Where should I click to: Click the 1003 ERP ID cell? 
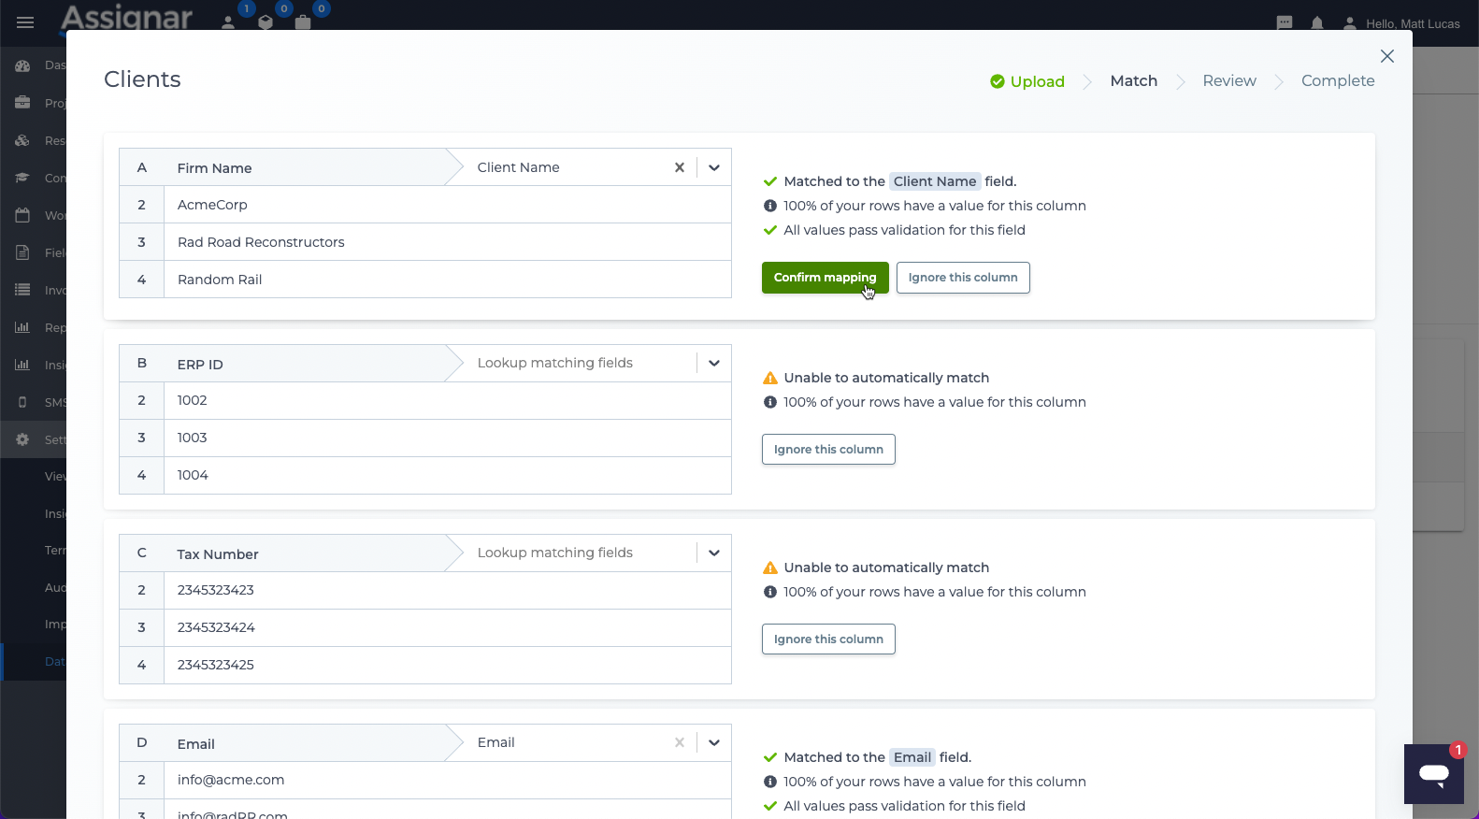point(448,438)
